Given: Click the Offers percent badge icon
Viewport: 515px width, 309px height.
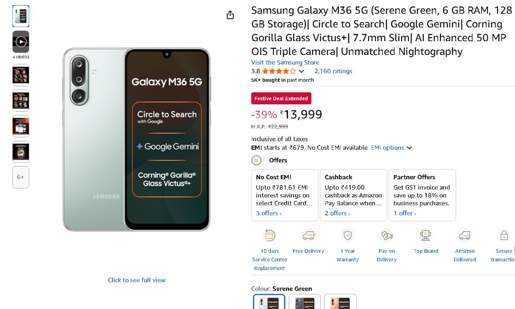Looking at the screenshot, I should tap(257, 161).
